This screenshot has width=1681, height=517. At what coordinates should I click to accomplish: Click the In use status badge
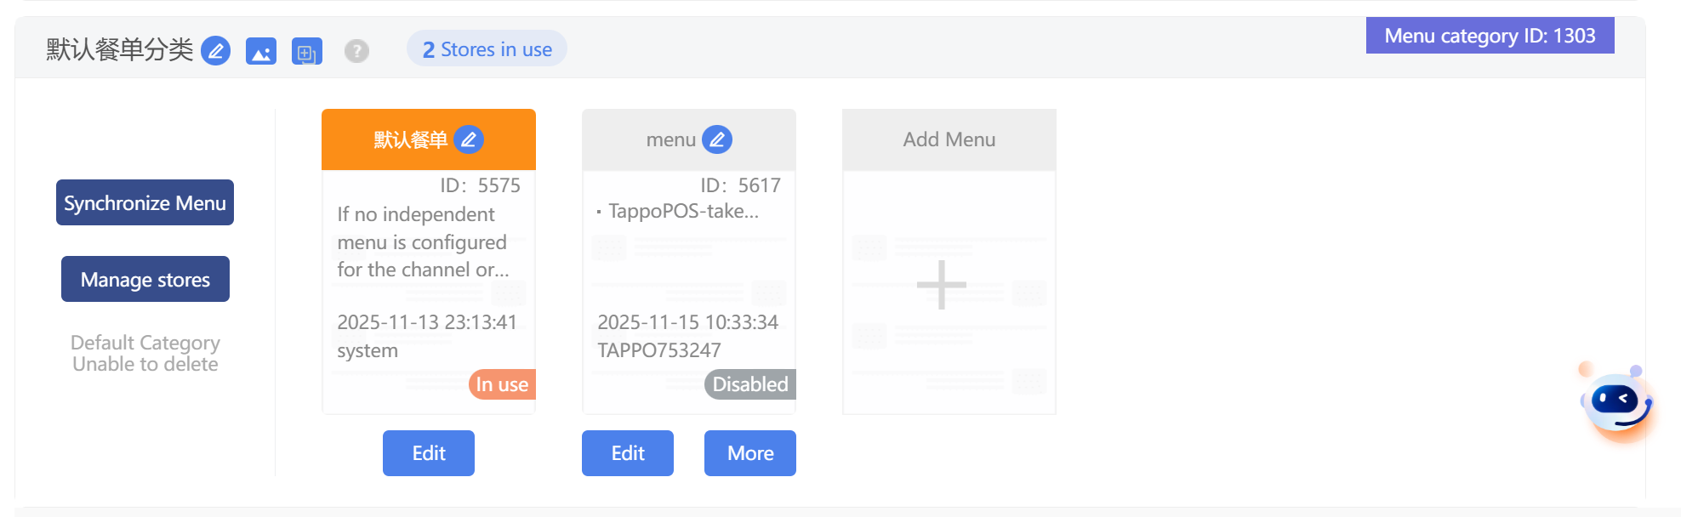[x=501, y=384]
